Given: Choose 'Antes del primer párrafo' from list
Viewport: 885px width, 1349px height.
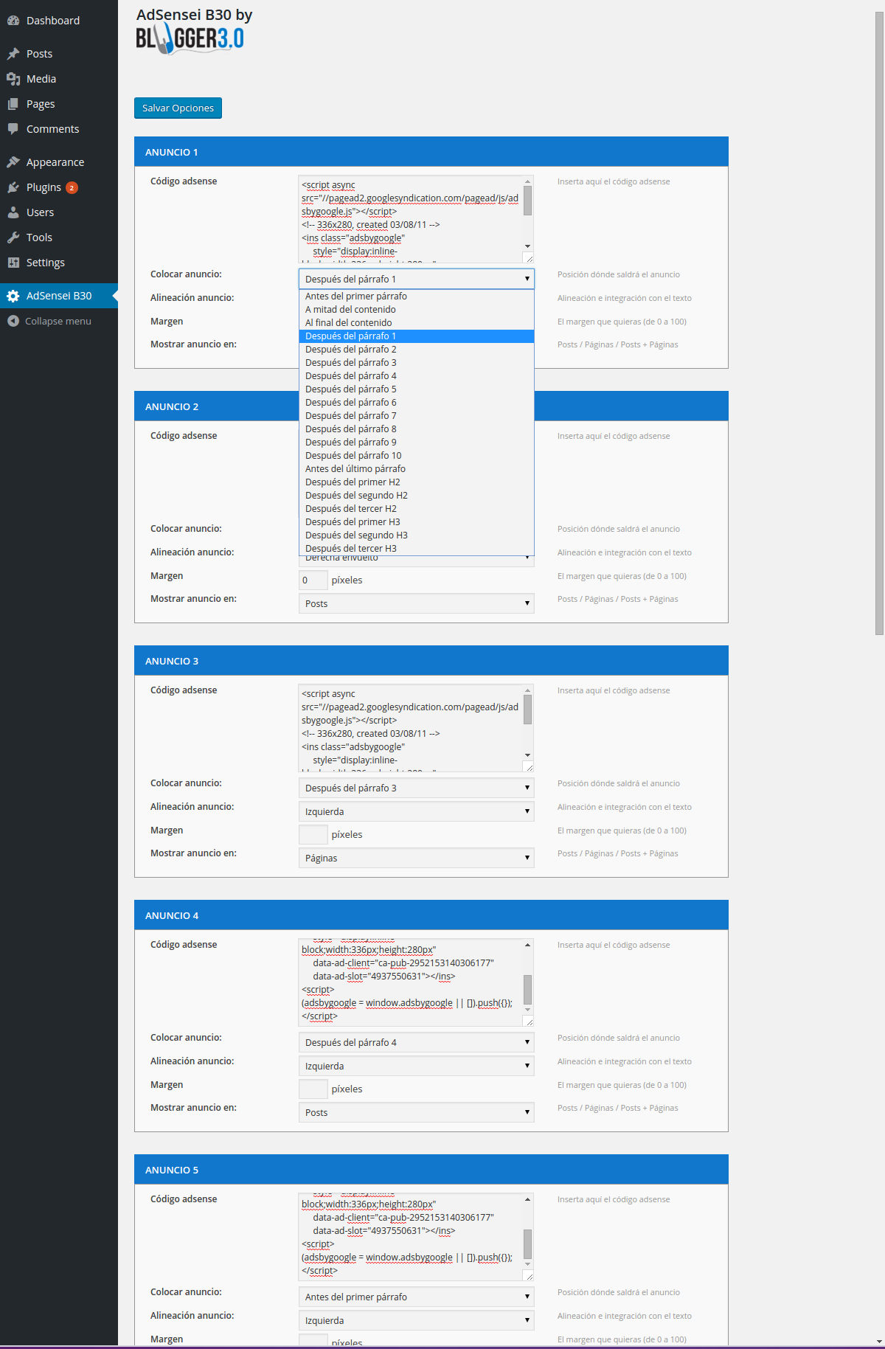Looking at the screenshot, I should point(356,296).
